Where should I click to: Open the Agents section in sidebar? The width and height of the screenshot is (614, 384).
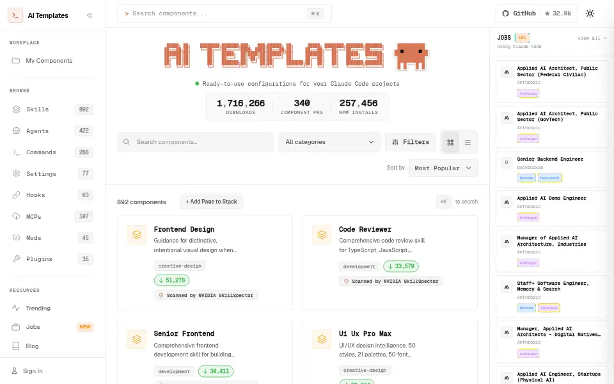tap(52, 131)
